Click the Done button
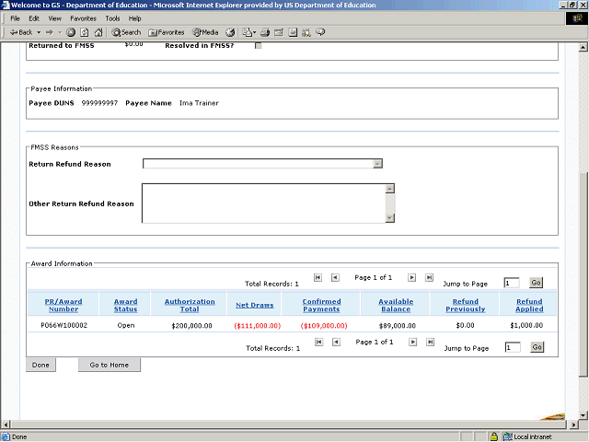Image resolution: width=589 pixels, height=442 pixels. pos(41,365)
